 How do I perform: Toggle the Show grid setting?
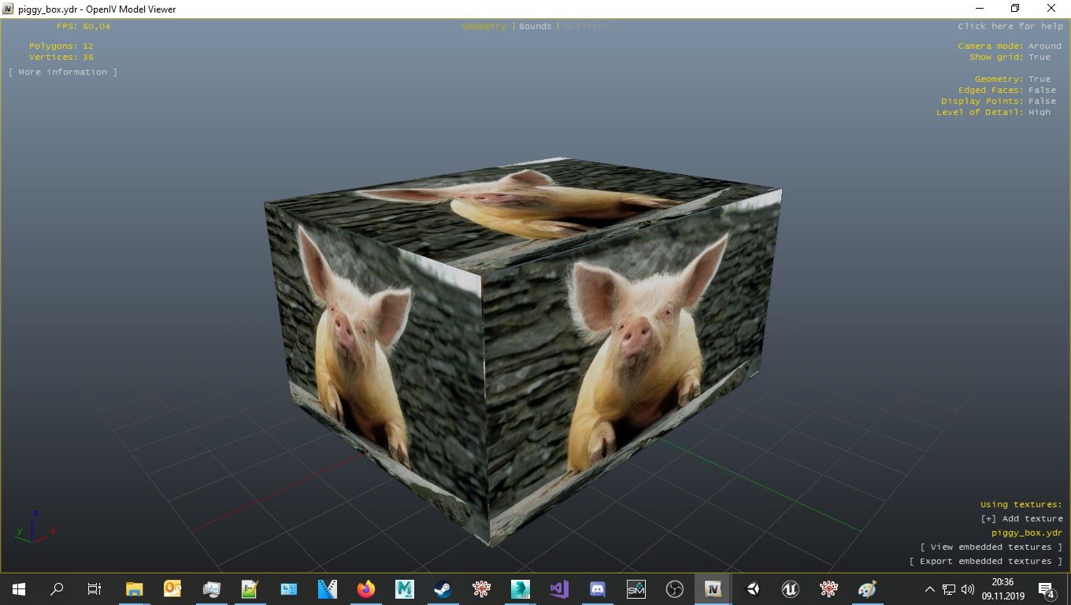pos(1039,57)
